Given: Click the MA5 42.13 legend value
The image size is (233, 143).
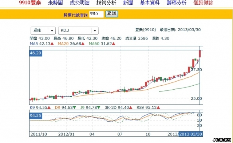Looking at the screenshot, I should (42, 44).
